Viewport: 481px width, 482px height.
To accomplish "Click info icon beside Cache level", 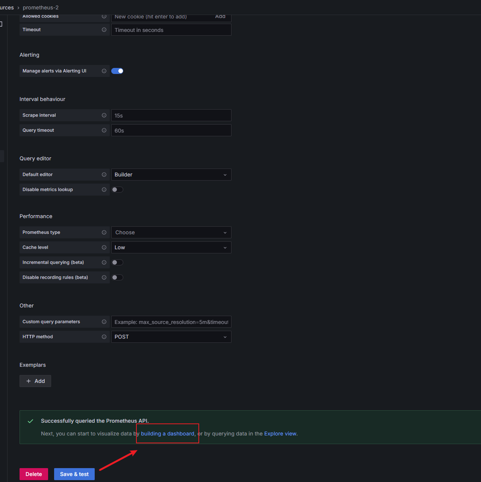I will pos(104,247).
